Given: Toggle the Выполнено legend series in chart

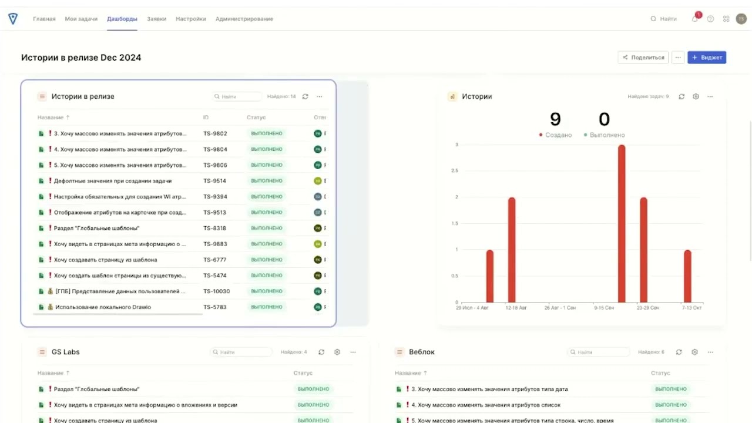Looking at the screenshot, I should [604, 135].
